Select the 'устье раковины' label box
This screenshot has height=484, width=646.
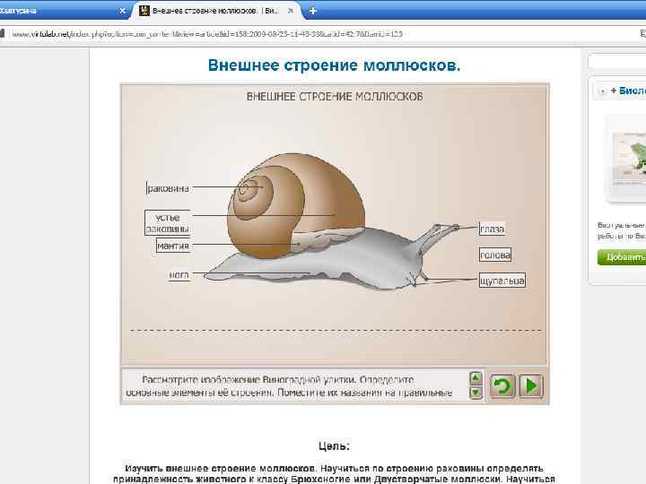(x=167, y=222)
